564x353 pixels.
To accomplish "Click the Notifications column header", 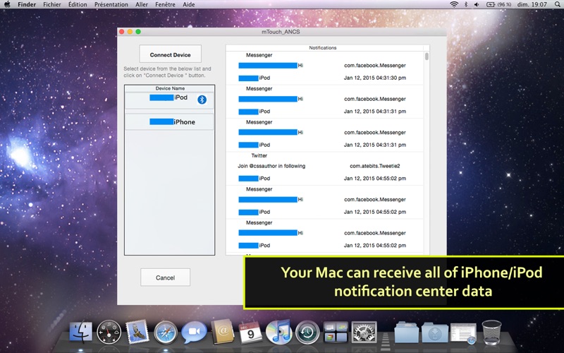I will pos(323,47).
